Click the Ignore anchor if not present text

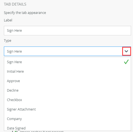click(x=42, y=131)
